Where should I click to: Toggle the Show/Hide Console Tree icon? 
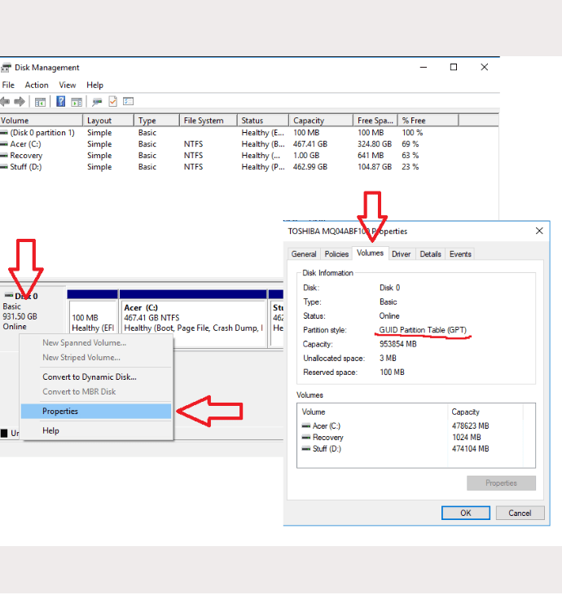click(40, 102)
